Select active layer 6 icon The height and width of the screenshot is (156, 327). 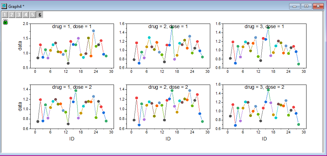click(40, 15)
